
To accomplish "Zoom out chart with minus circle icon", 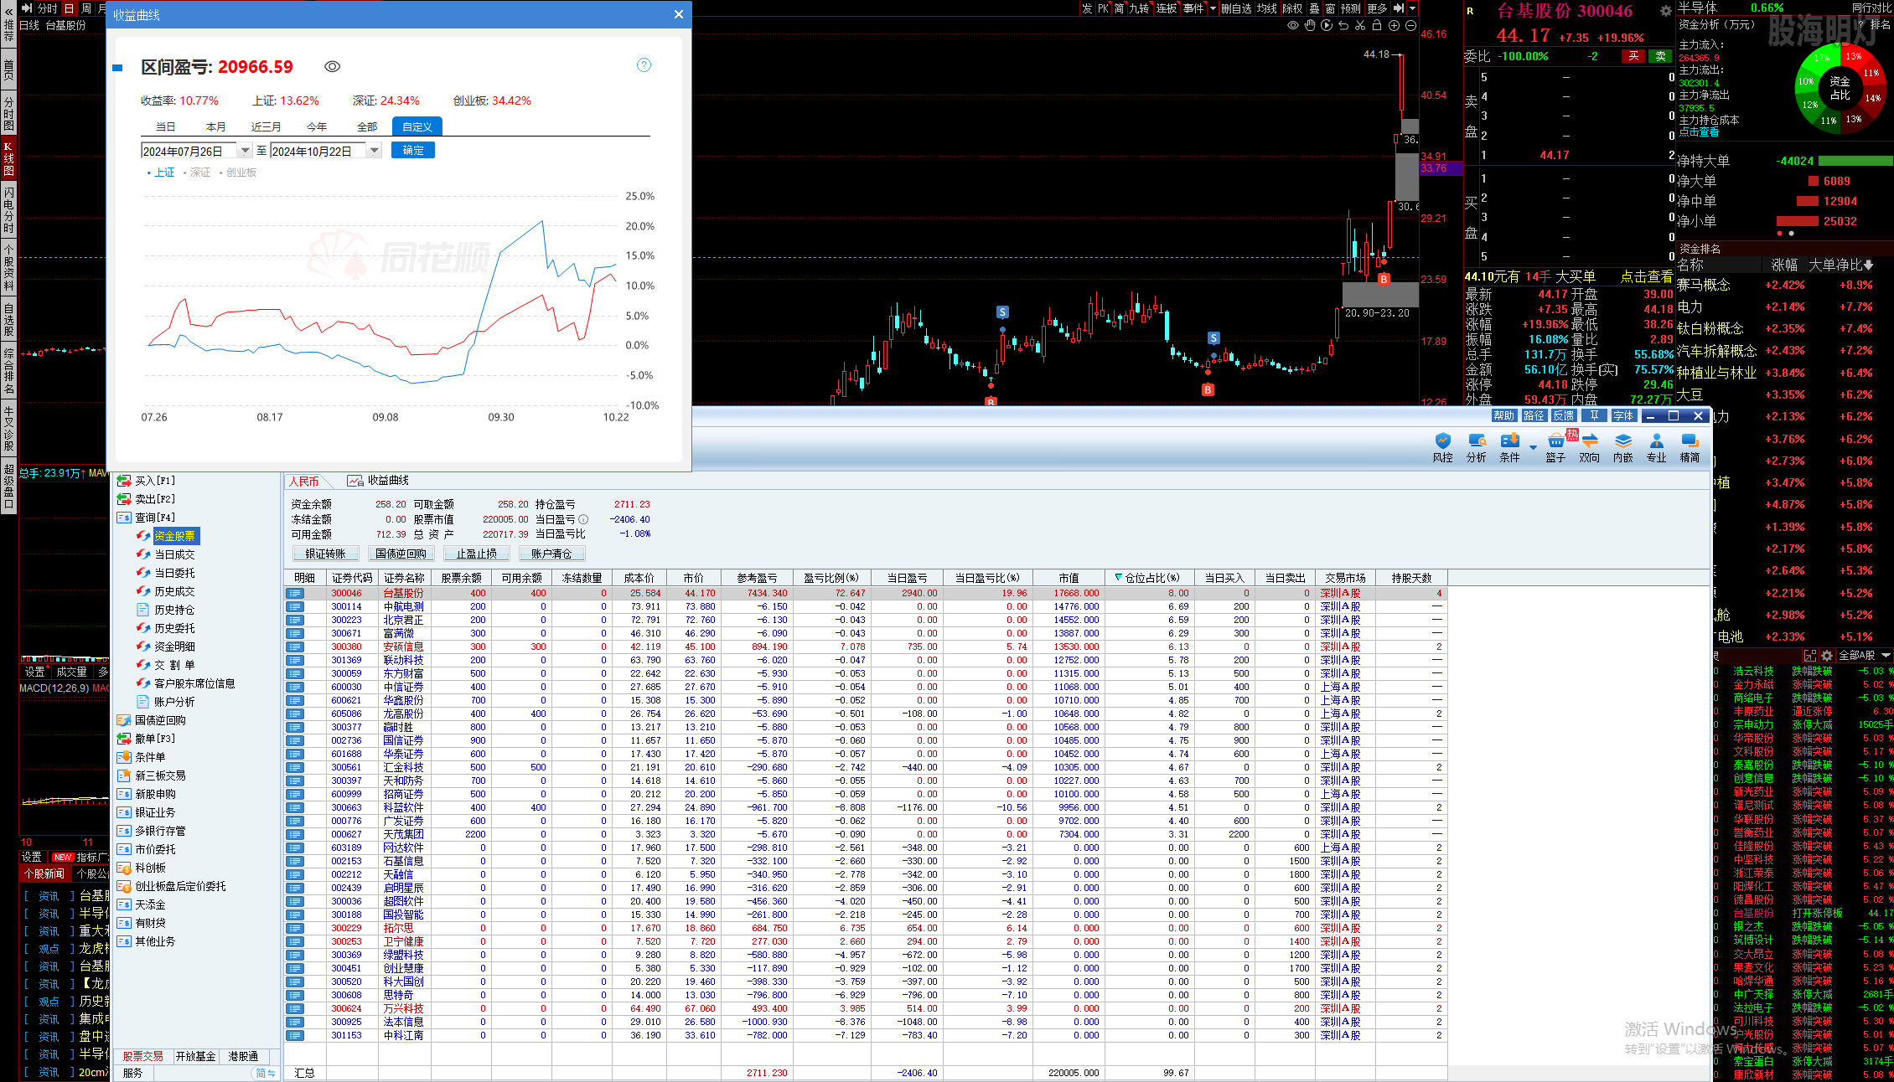I will click(x=1410, y=26).
